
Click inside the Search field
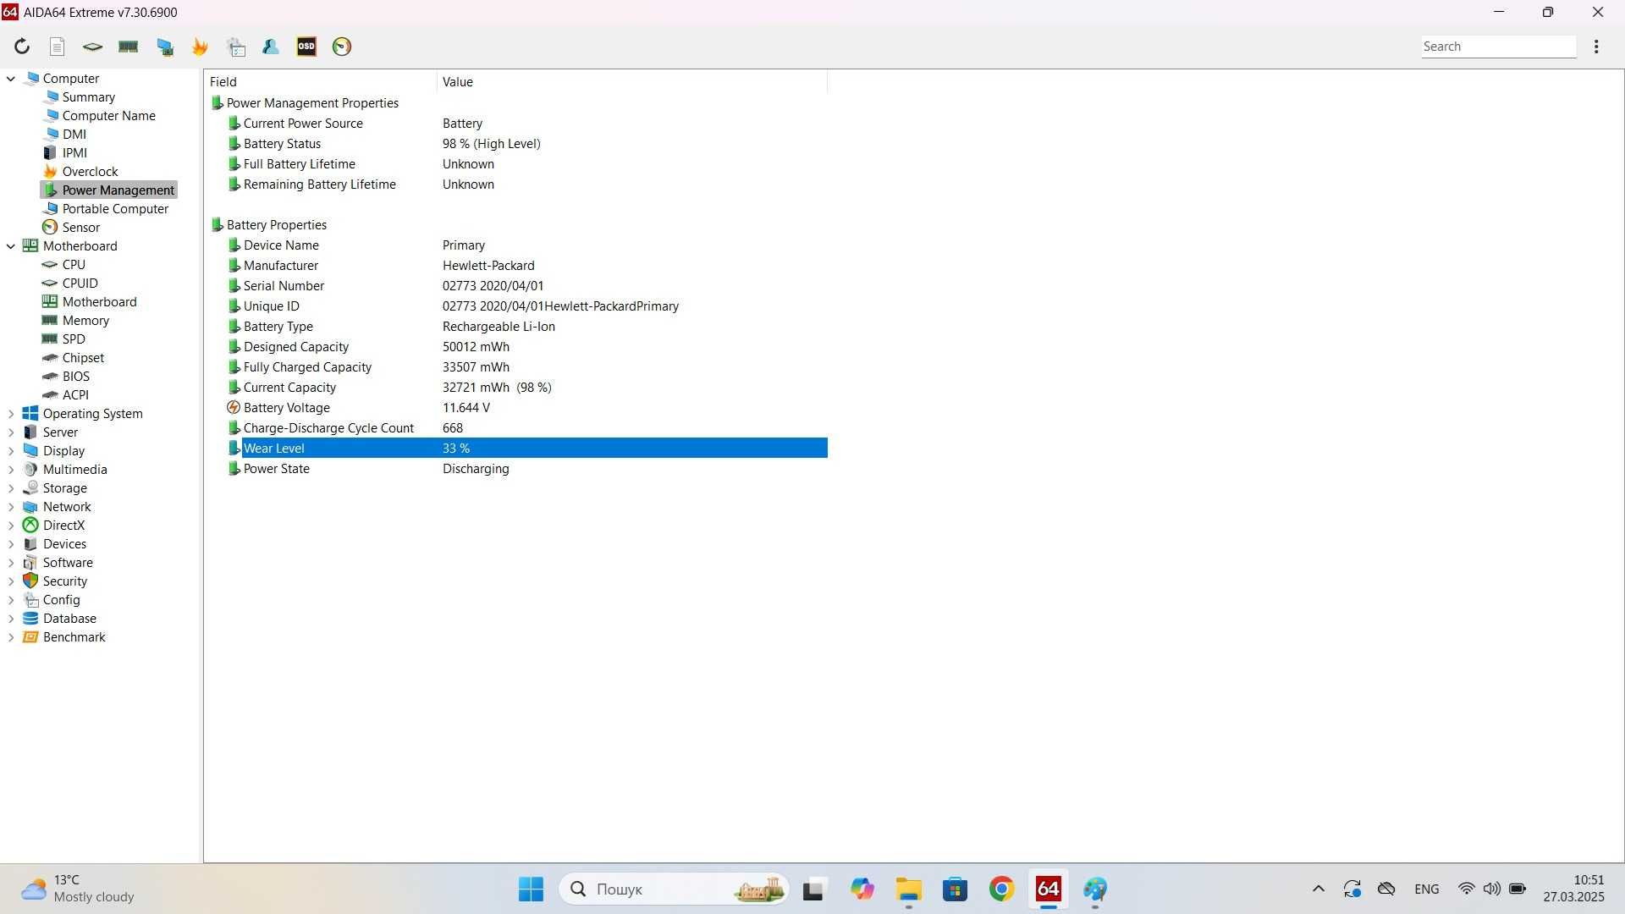1498,47
